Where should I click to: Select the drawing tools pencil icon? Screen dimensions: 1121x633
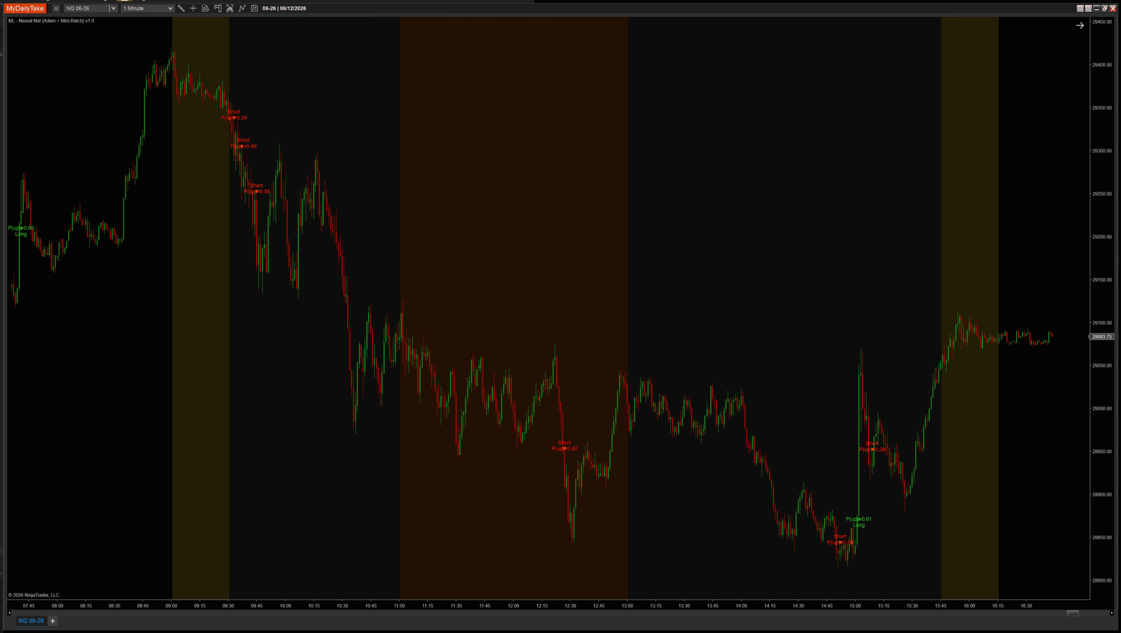pos(181,8)
